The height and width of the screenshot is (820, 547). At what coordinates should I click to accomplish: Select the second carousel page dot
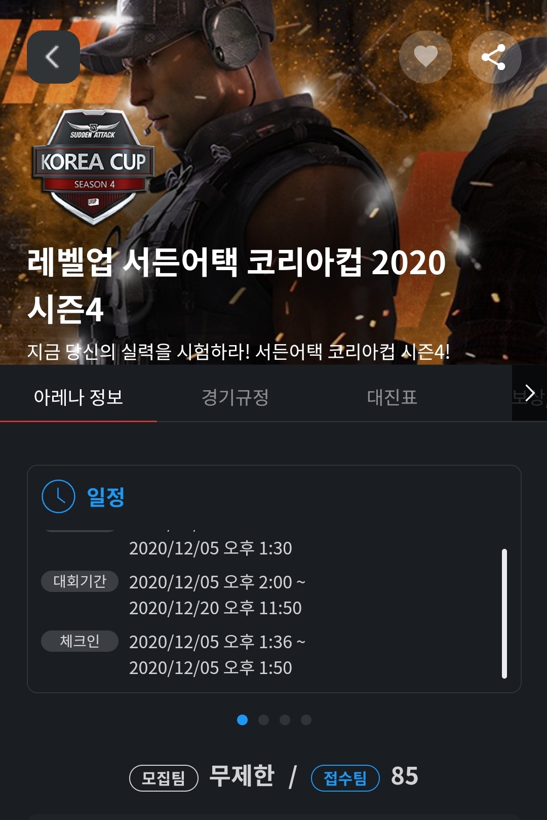point(264,720)
